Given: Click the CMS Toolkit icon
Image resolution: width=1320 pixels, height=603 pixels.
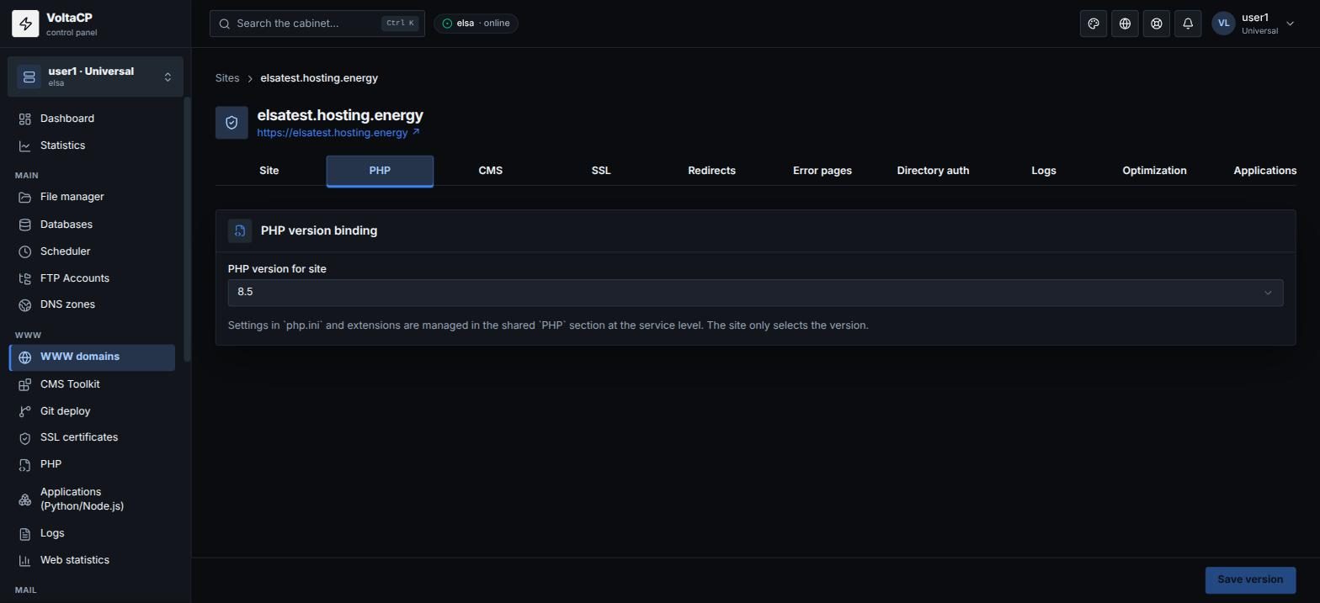Looking at the screenshot, I should 25,384.
